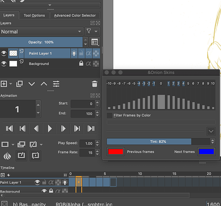This screenshot has height=206, width=221.
Task: Increase the Frame Rate stepper
Action: (x=97, y=151)
